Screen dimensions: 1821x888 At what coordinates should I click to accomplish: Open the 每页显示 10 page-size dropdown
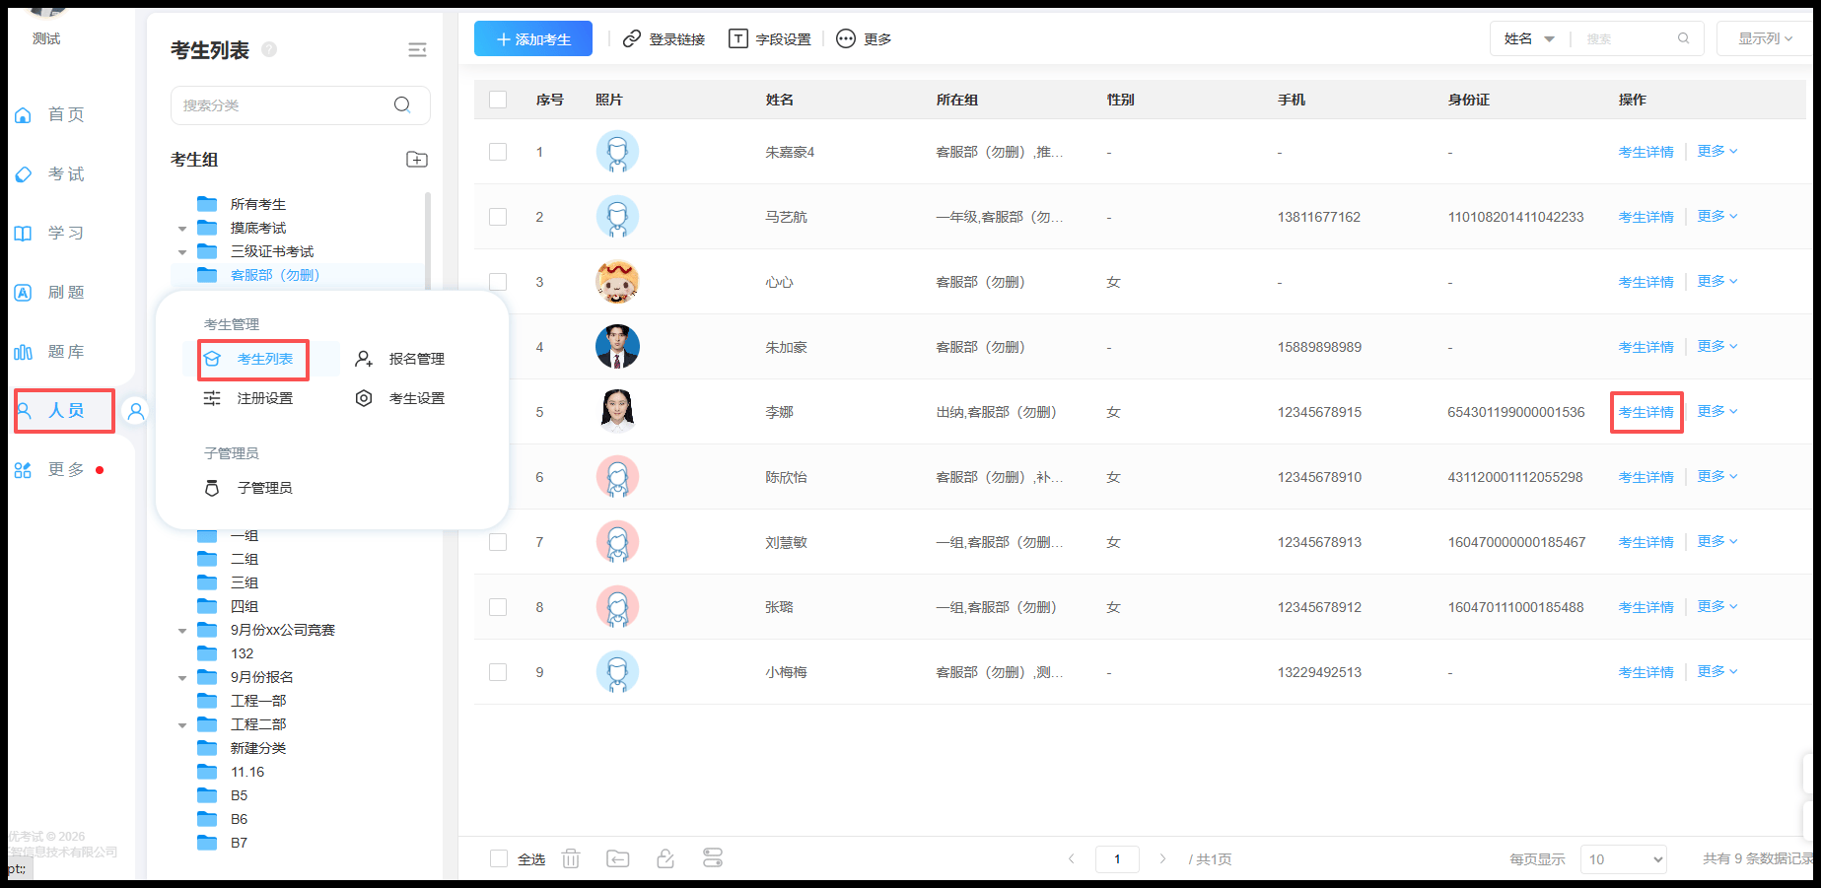click(1623, 859)
